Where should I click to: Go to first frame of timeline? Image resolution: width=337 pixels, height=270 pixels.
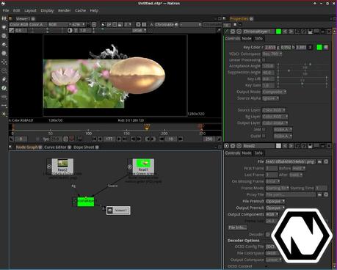(94, 139)
